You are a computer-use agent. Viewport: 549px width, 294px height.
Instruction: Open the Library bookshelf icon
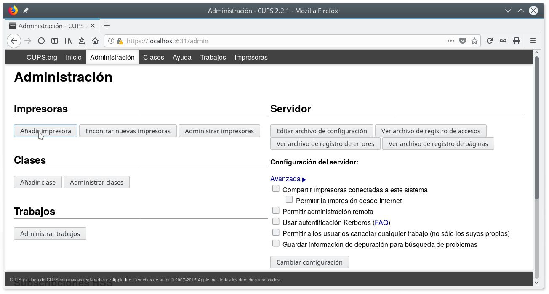click(x=68, y=41)
